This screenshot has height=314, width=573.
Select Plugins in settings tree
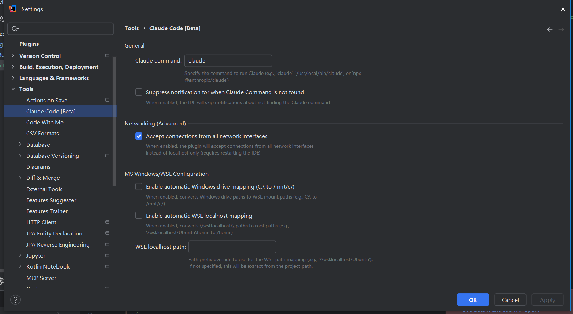click(x=29, y=44)
